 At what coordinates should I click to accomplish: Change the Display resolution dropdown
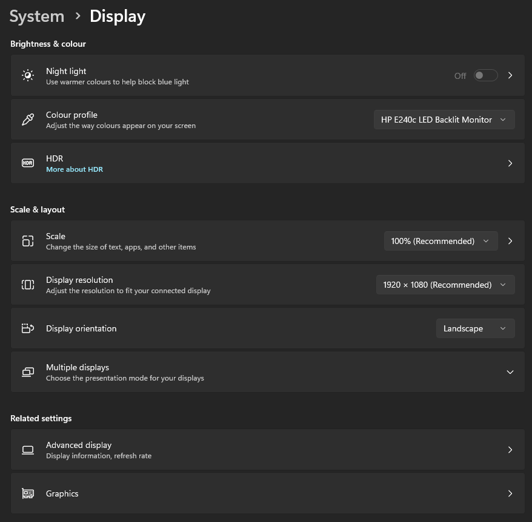[x=445, y=285]
